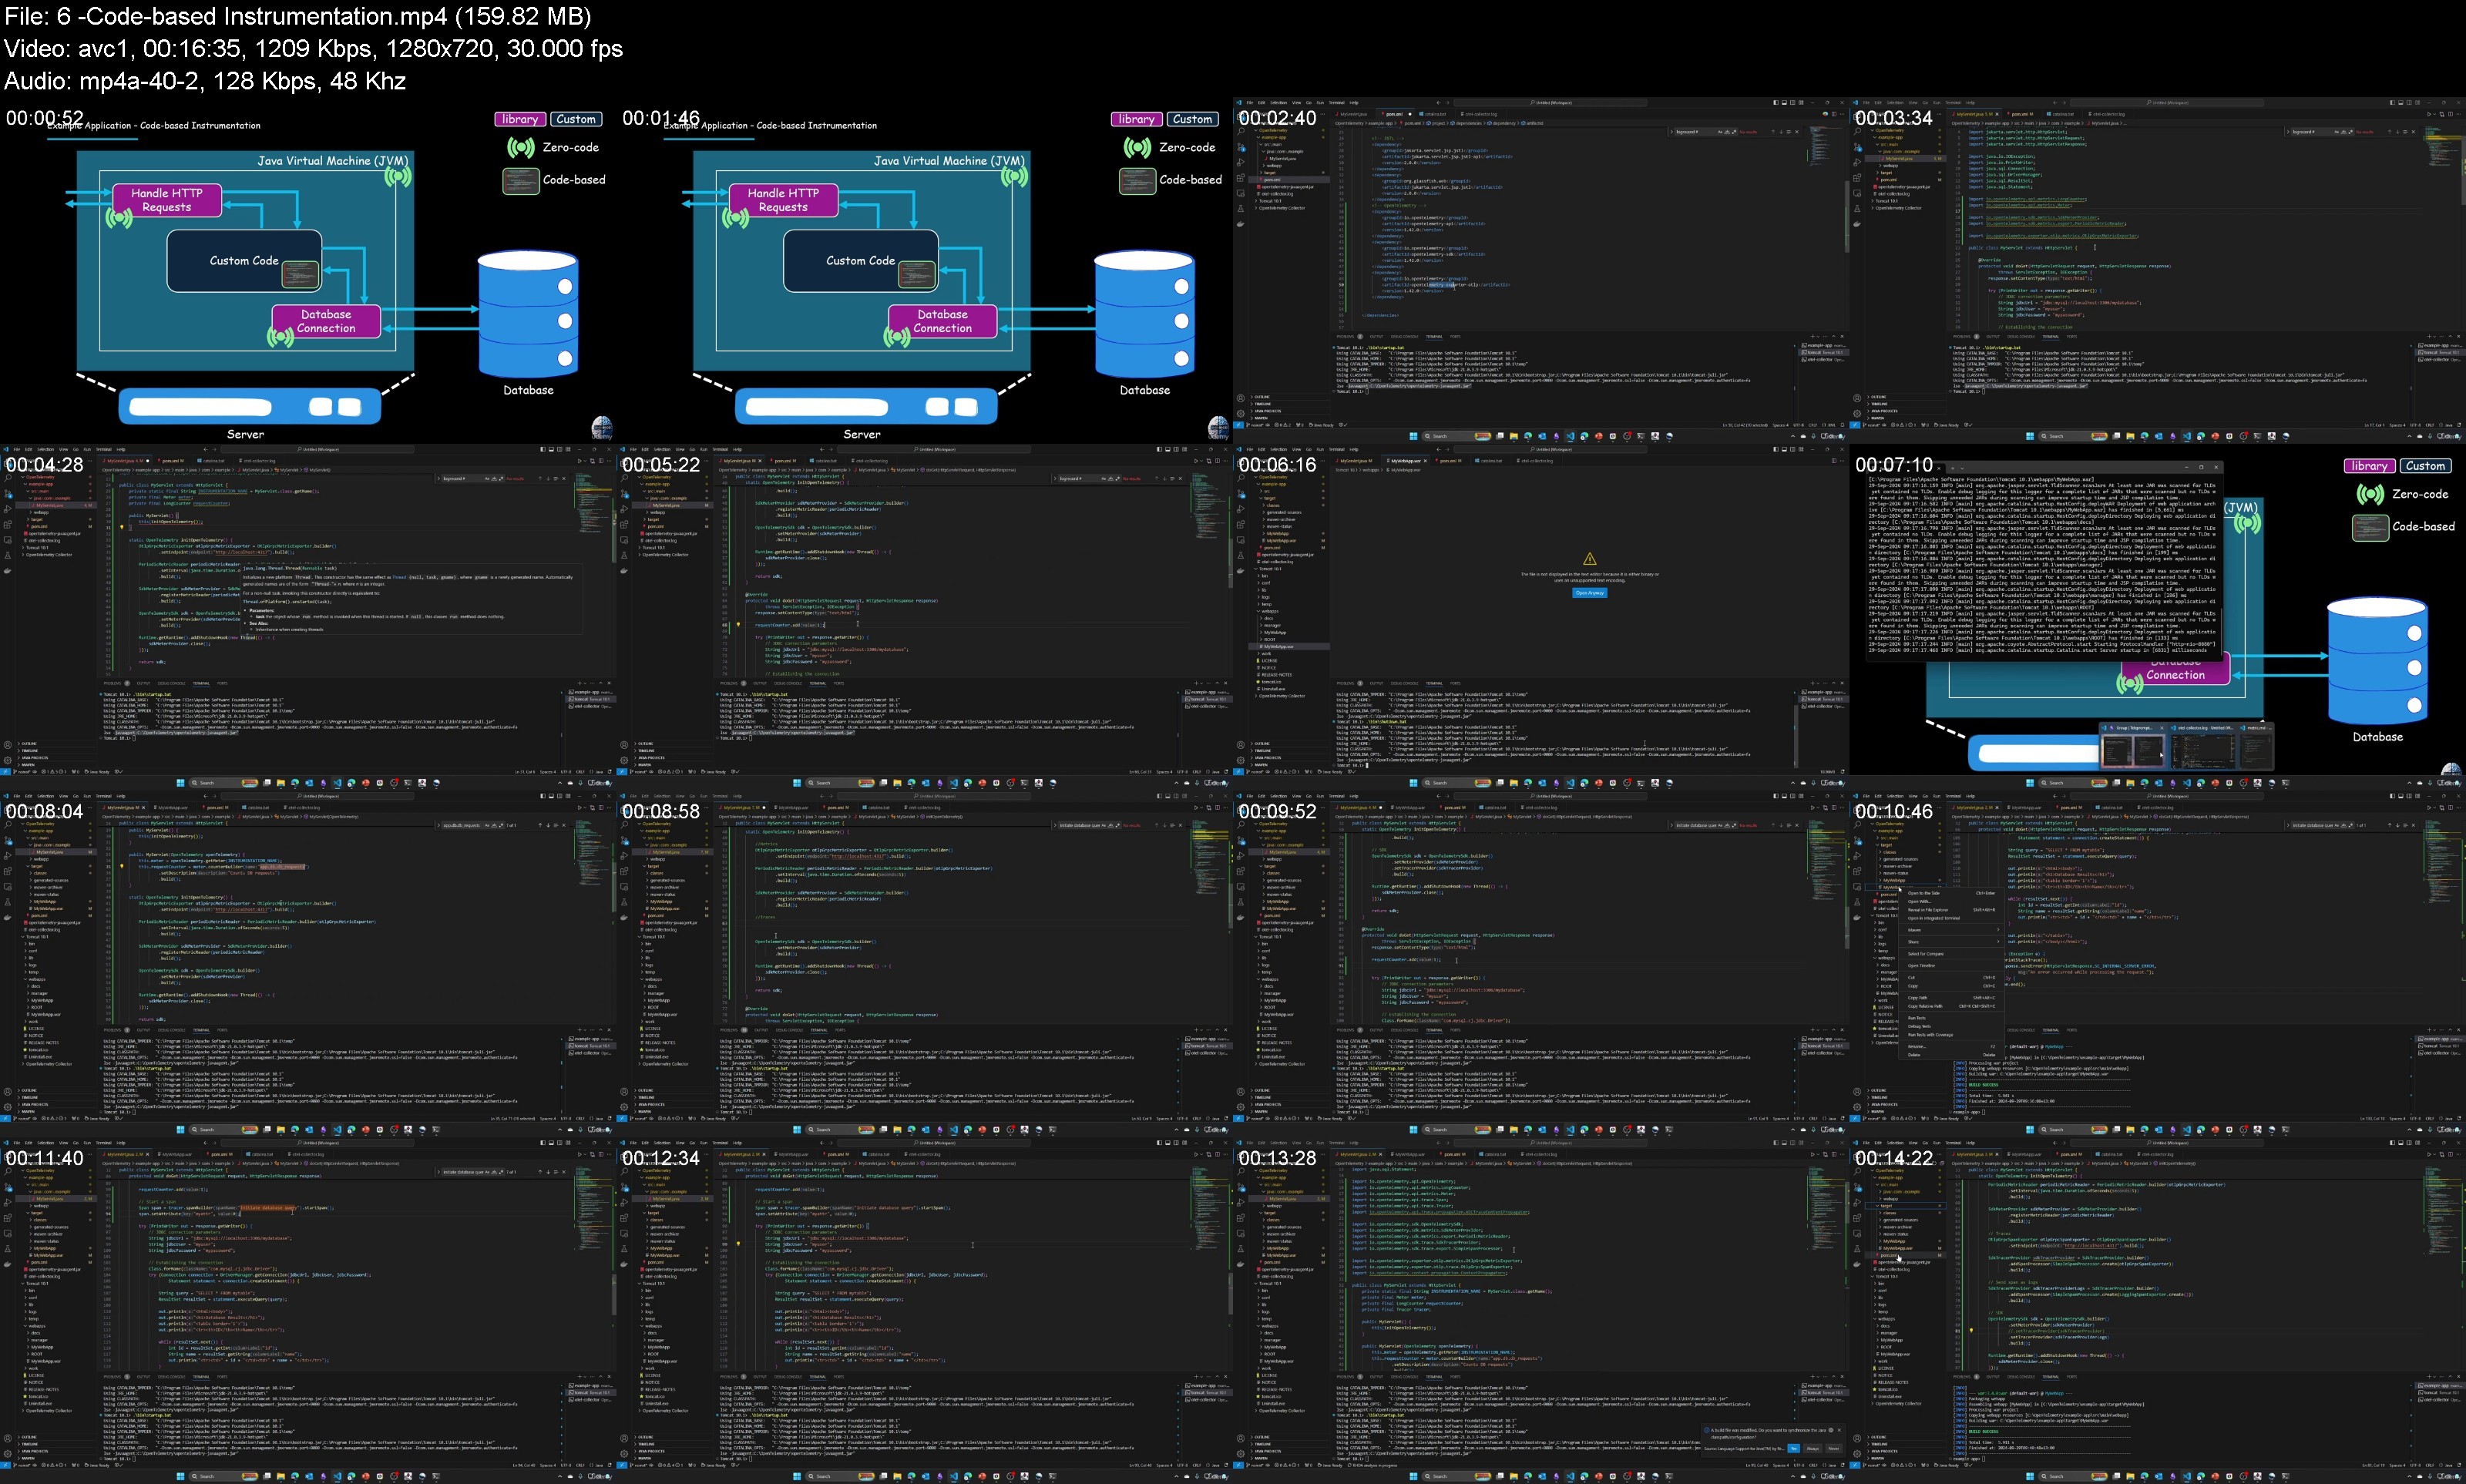Click warning triangle icon in 00:06:16 frame
The height and width of the screenshot is (1484, 2466).
1589,559
